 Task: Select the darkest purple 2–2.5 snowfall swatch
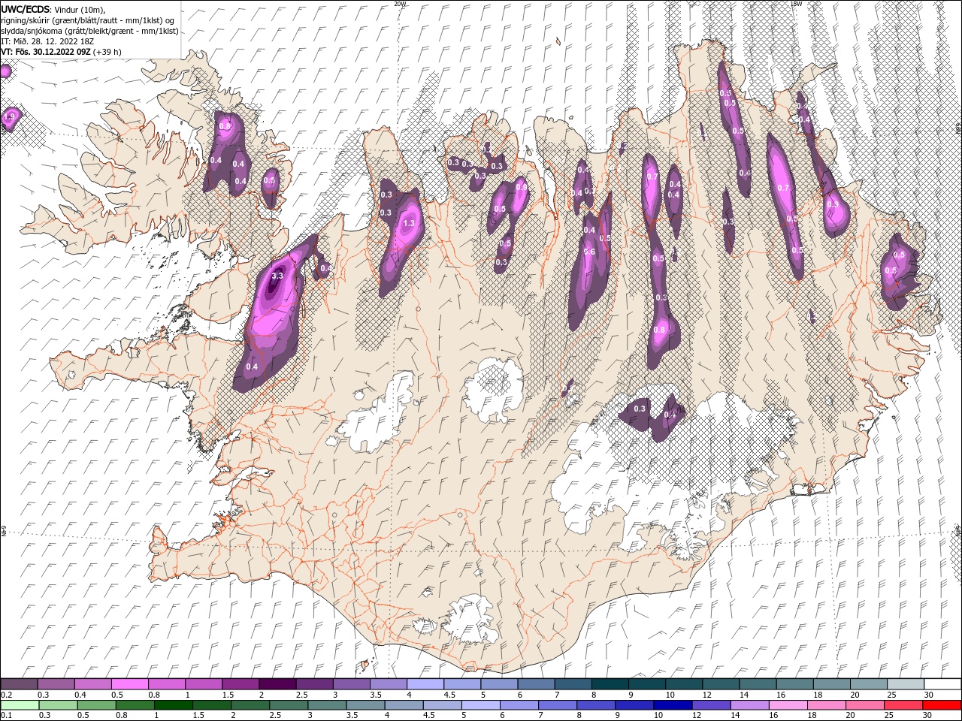(278, 684)
